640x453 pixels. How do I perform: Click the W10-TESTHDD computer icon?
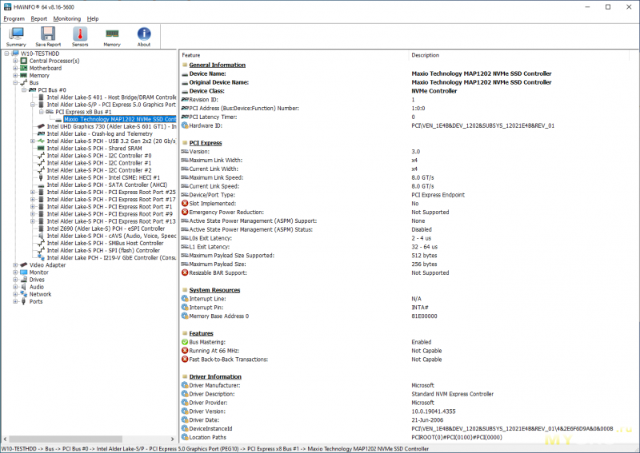pos(15,54)
